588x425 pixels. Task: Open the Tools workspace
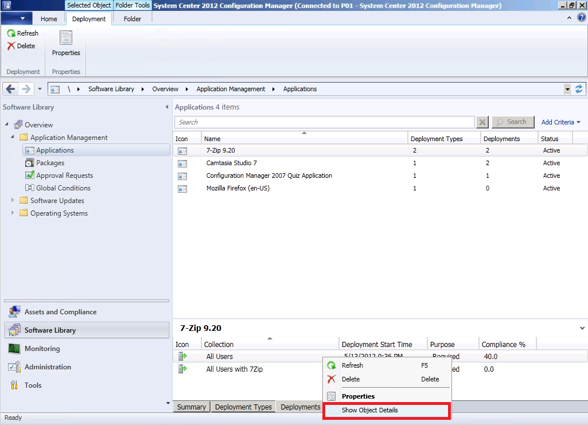click(x=87, y=385)
